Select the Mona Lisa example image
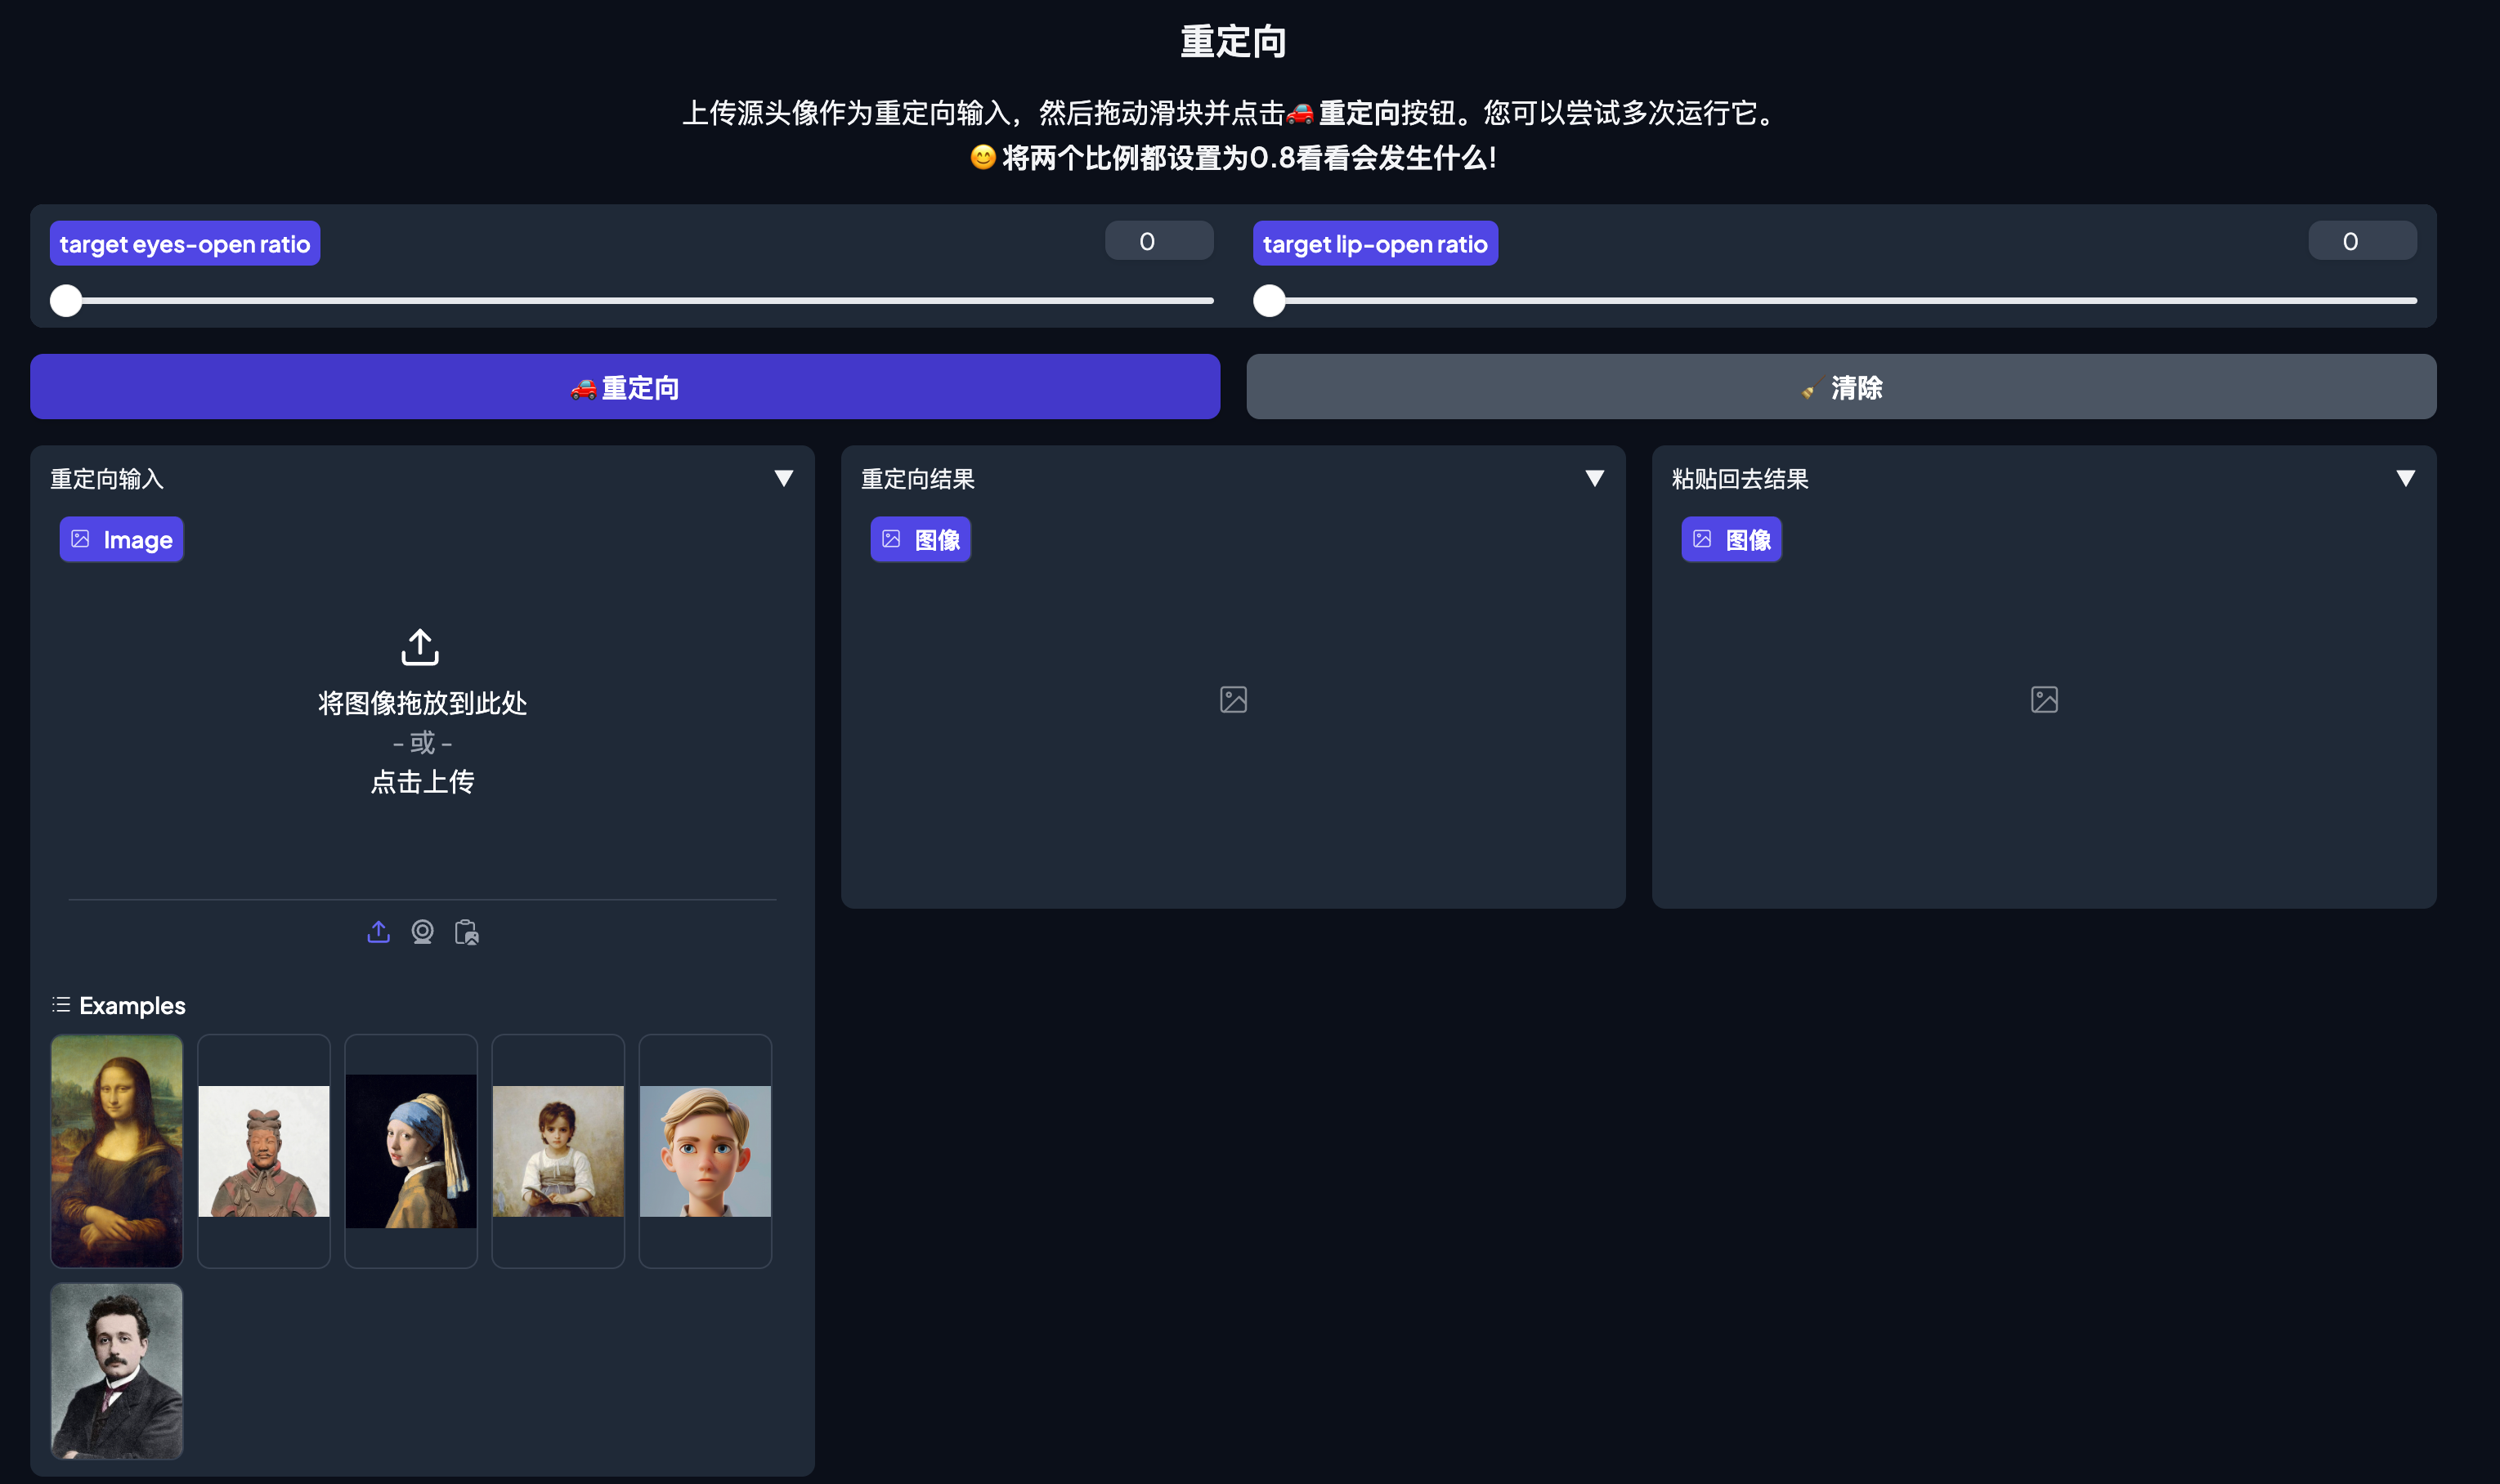This screenshot has width=2500, height=1484. pos(117,1151)
